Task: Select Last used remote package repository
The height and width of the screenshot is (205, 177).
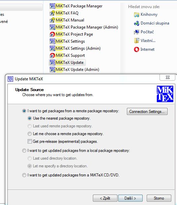Action: coord(30,126)
